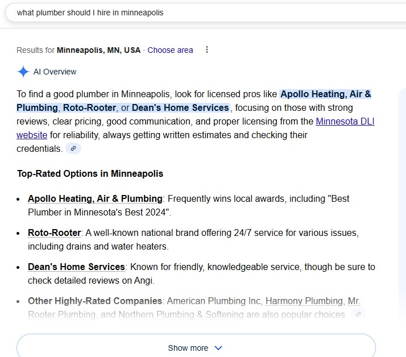
Task: Click the American Plumbing Inc text
Action: 214,301
